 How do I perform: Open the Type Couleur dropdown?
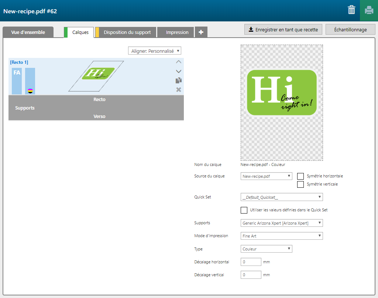(x=267, y=249)
